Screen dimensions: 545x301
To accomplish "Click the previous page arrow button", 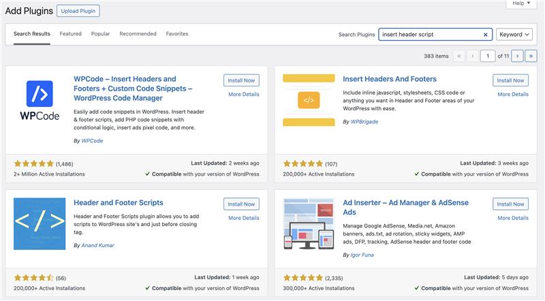I will click(x=473, y=56).
